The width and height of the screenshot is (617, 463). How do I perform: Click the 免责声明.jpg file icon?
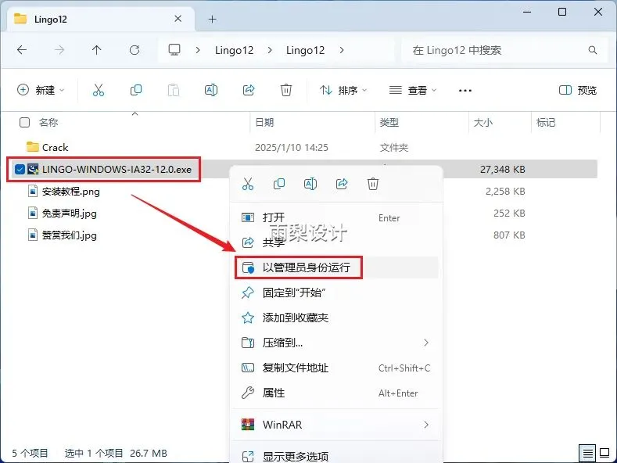coord(33,214)
